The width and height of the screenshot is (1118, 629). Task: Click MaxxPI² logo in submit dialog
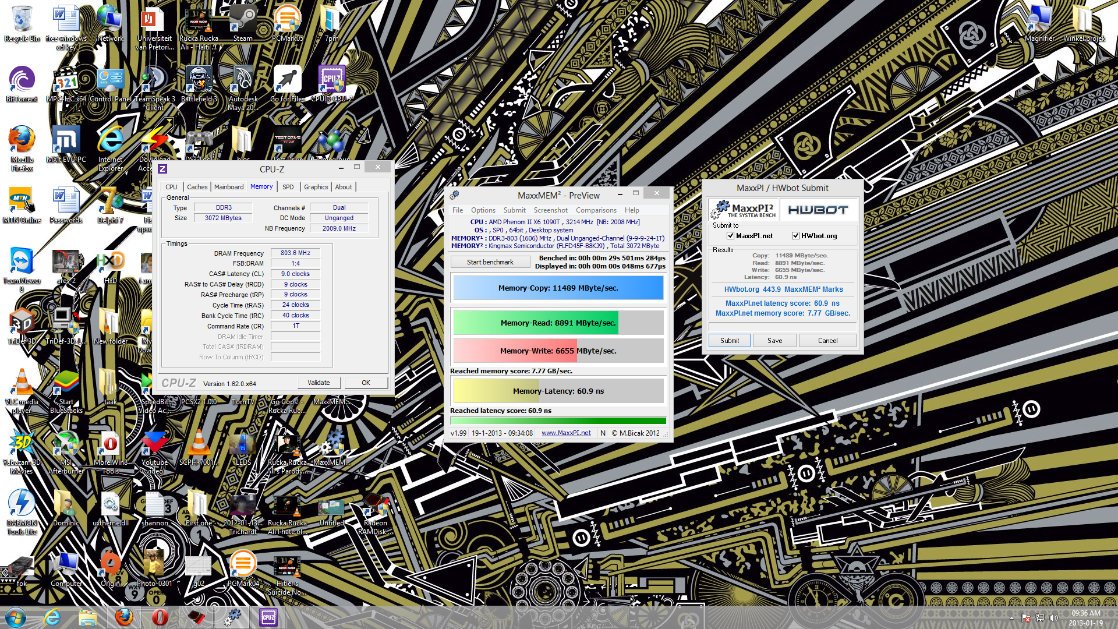pyautogui.click(x=743, y=210)
